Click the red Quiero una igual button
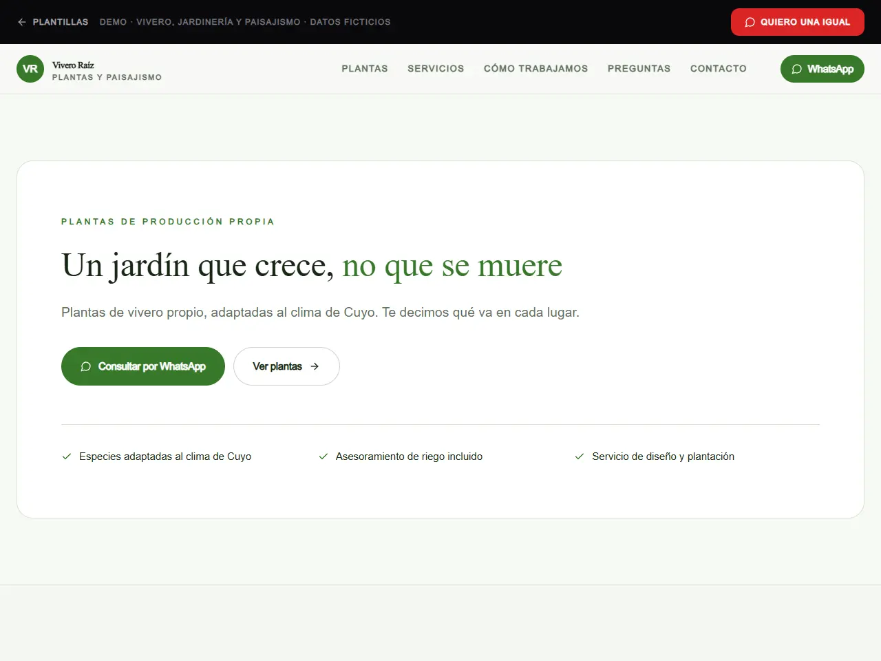 click(797, 22)
